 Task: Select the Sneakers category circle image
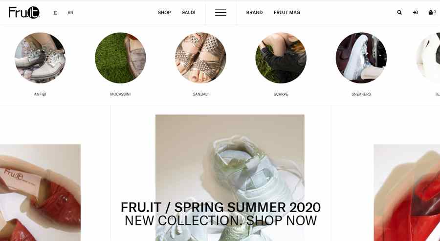tap(361, 58)
